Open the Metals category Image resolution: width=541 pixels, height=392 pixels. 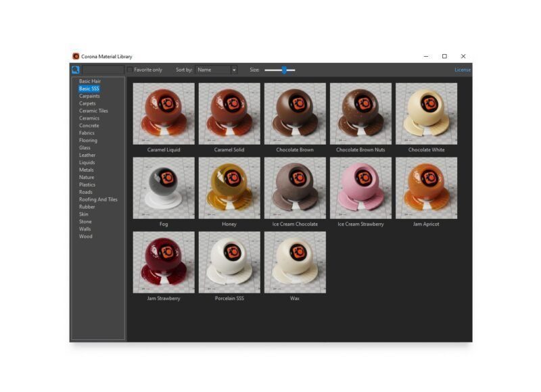[x=87, y=170]
